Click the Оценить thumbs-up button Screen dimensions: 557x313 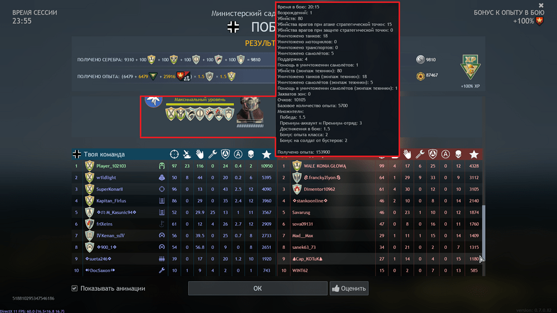pos(349,288)
